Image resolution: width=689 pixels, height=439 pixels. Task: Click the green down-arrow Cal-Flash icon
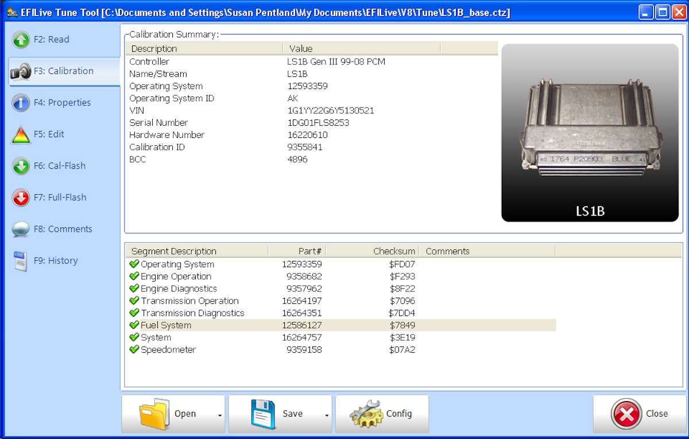tap(21, 166)
